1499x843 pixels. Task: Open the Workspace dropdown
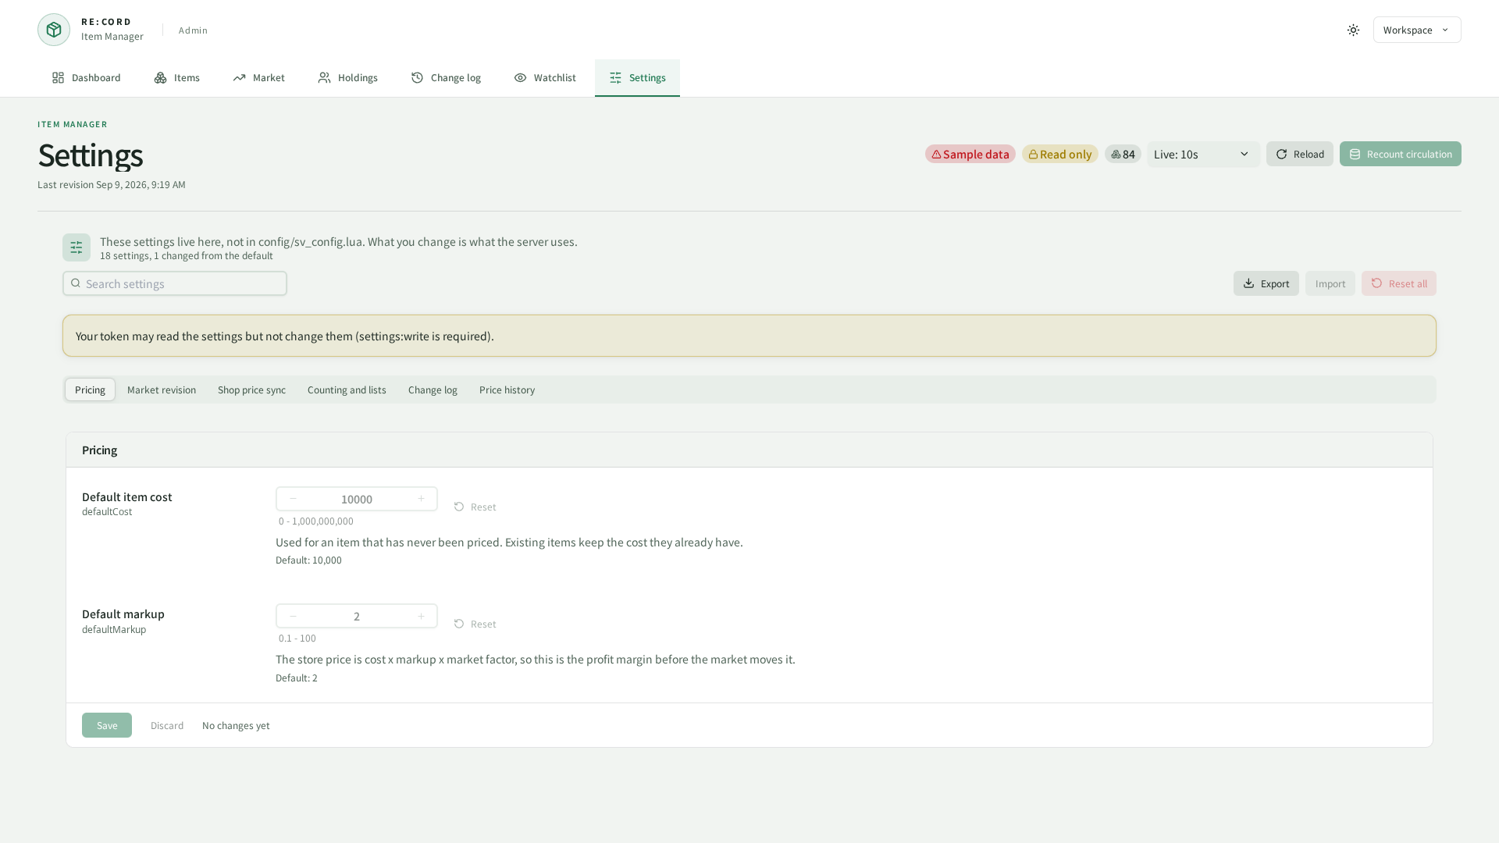tap(1417, 30)
